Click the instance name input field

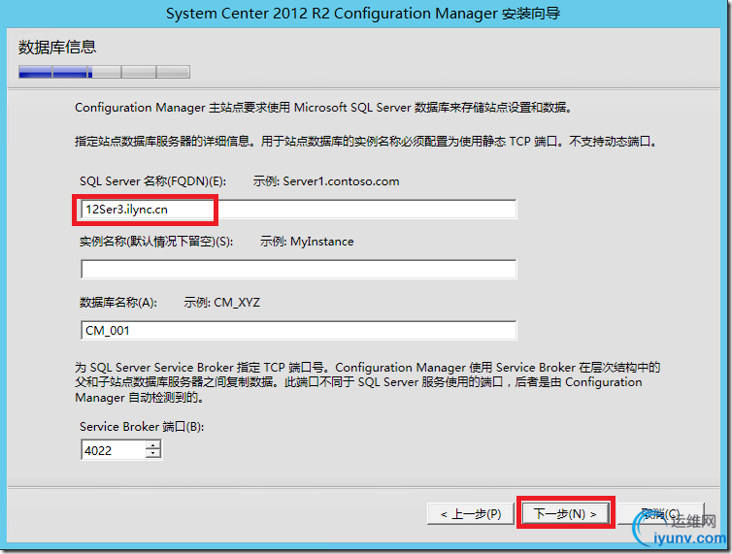[298, 270]
